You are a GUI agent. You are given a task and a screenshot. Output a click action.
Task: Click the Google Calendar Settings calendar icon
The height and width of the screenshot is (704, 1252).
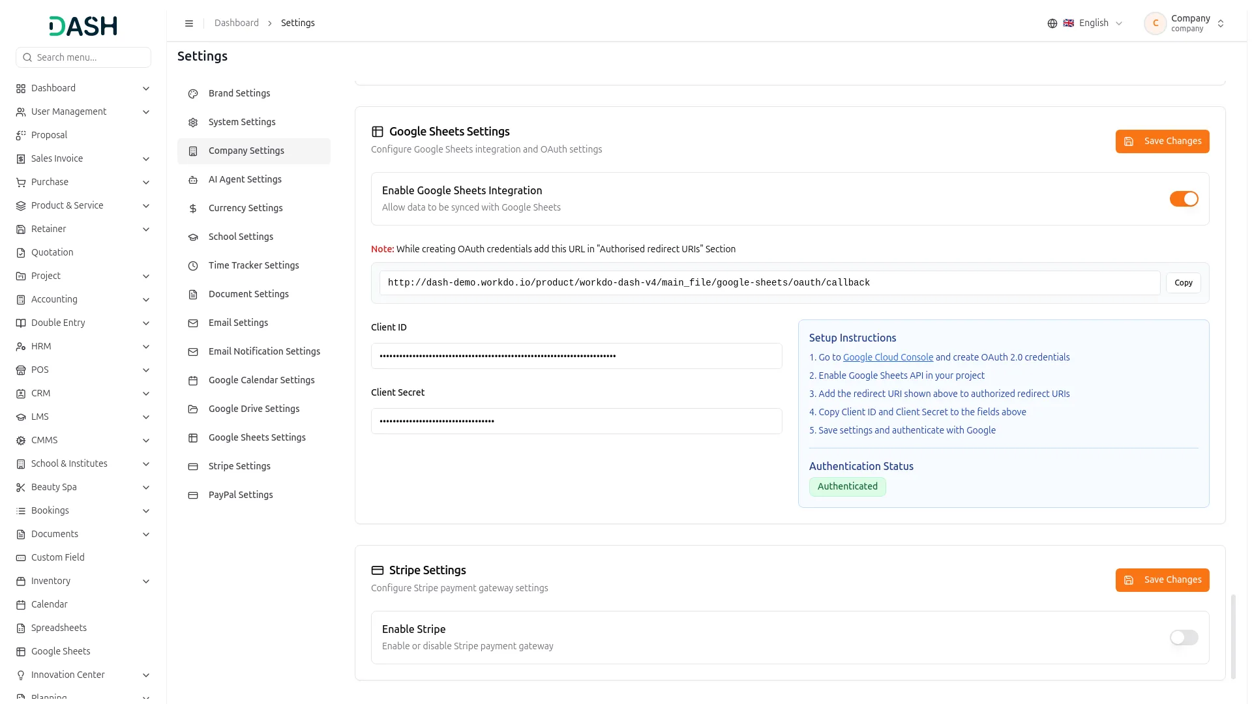coord(193,381)
